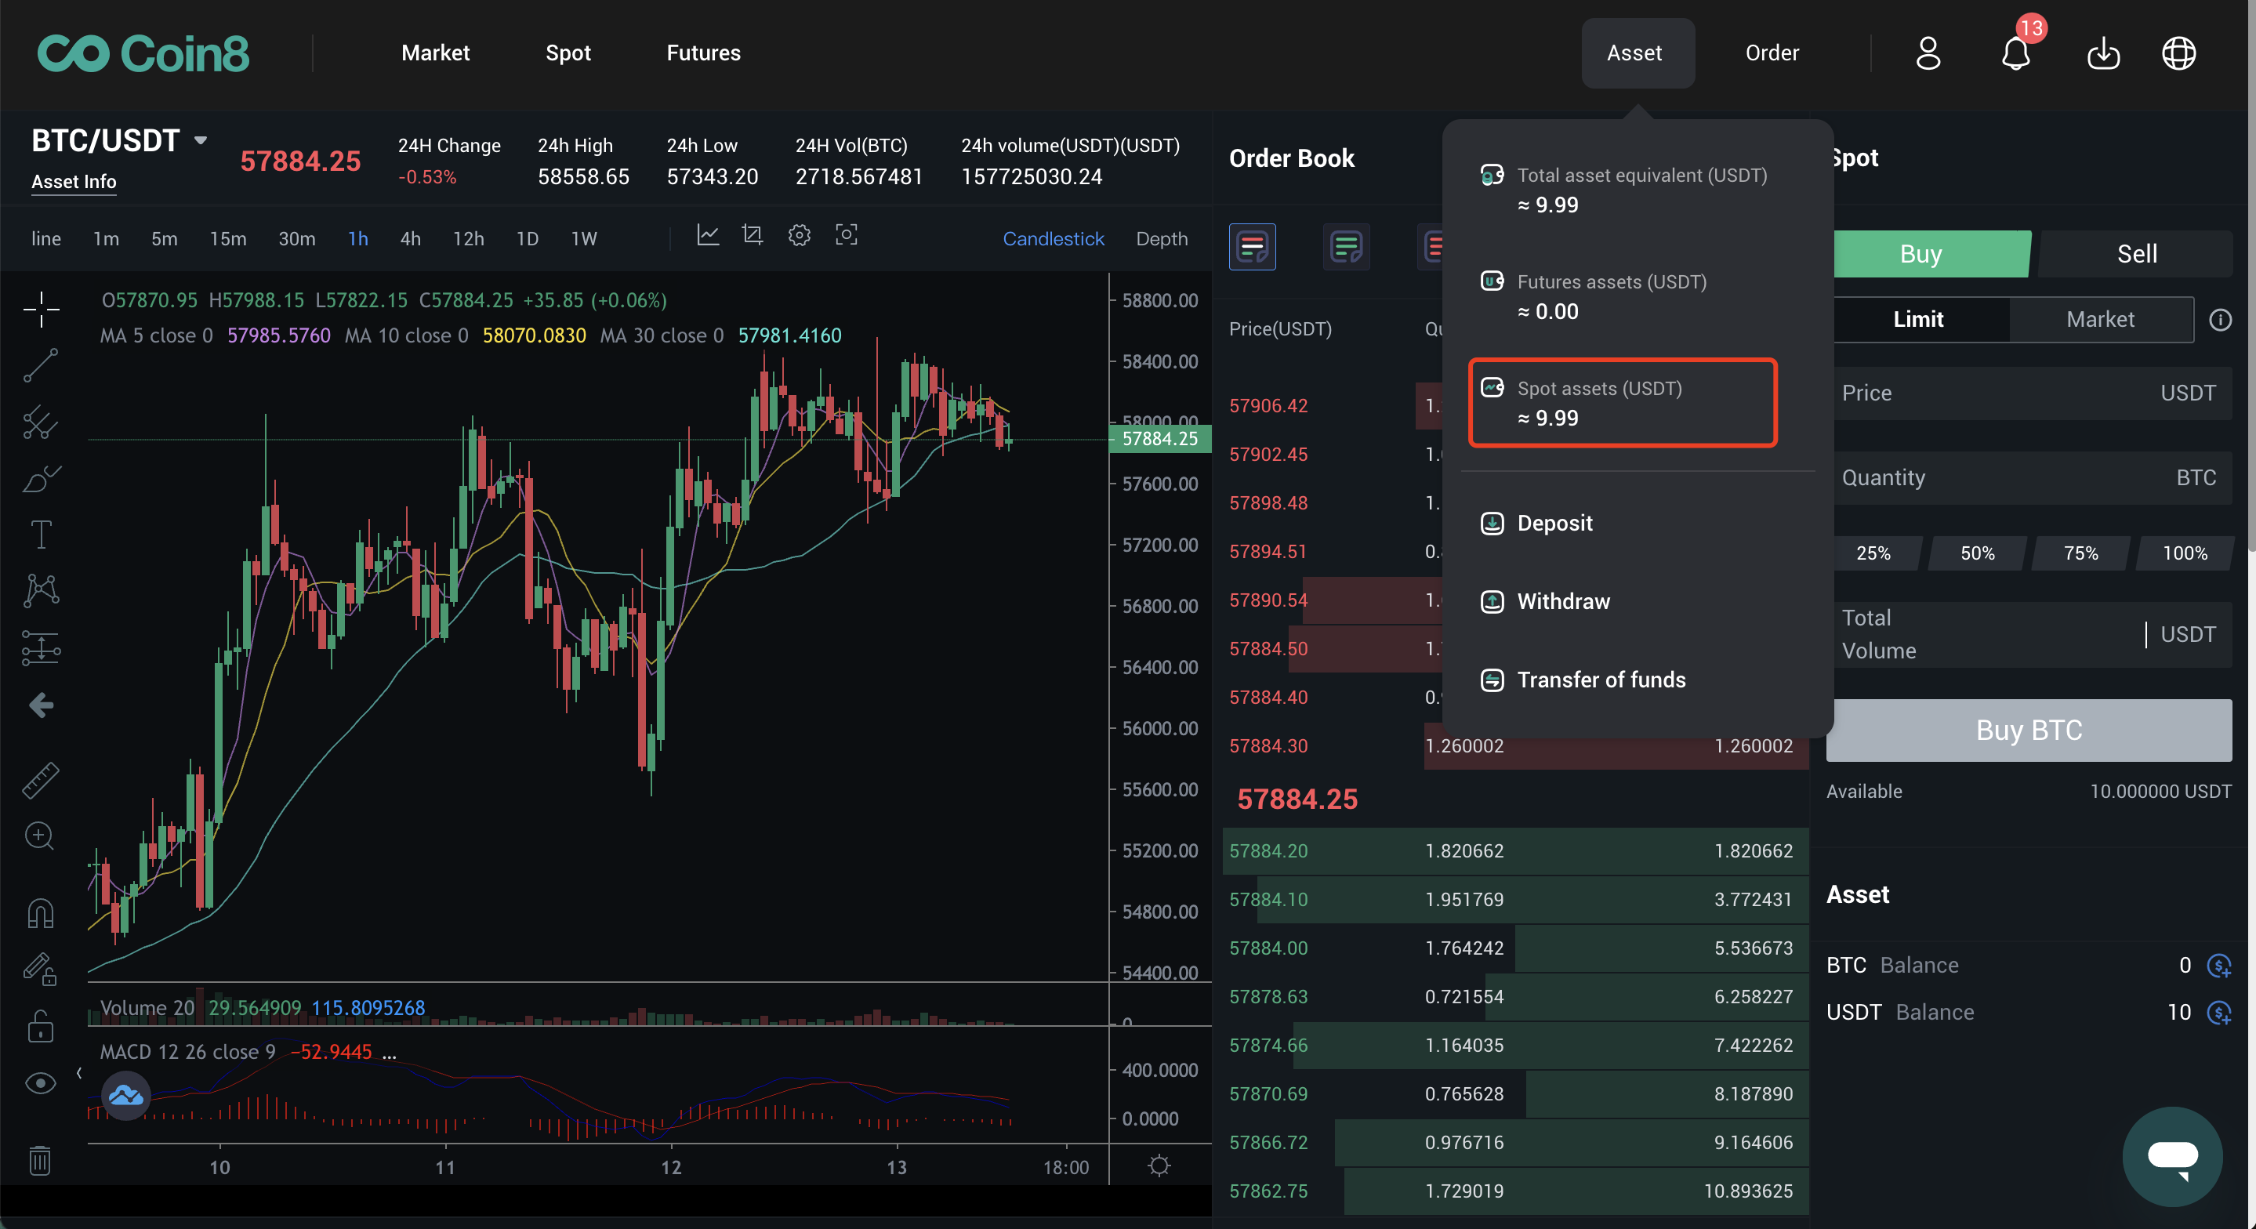
Task: Click the trash remove drawings icon
Action: (x=40, y=1160)
